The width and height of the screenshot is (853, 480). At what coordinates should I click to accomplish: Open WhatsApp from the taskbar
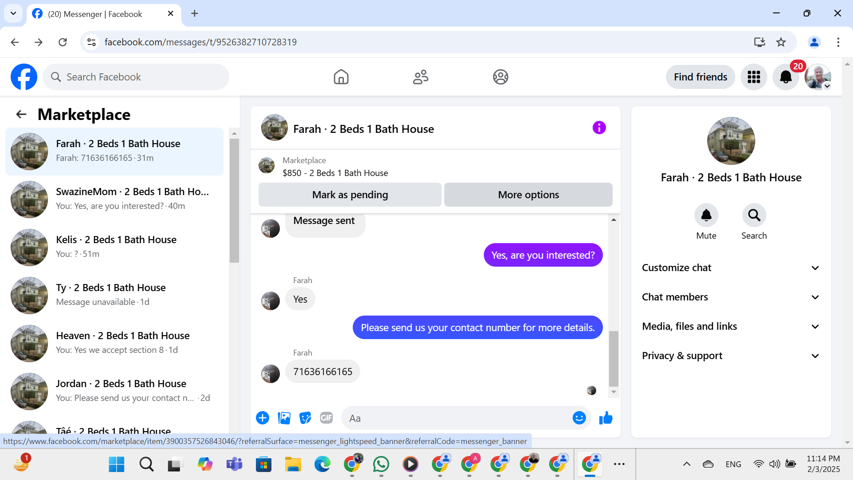pyautogui.click(x=381, y=464)
